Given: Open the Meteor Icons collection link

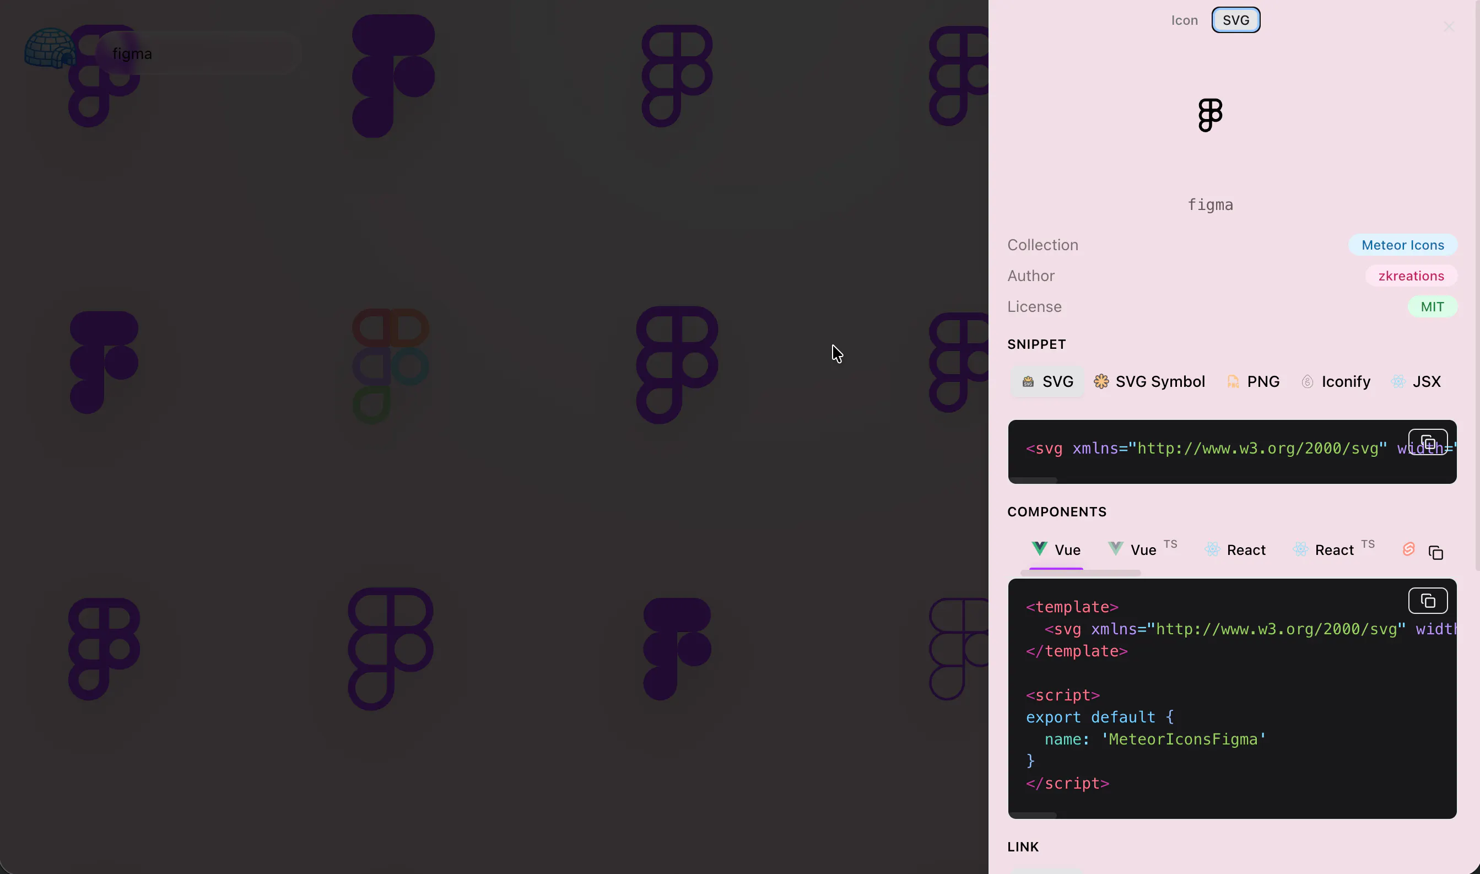Looking at the screenshot, I should [x=1402, y=245].
